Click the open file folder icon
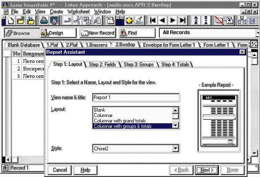260x177 pixels. pos(21,21)
